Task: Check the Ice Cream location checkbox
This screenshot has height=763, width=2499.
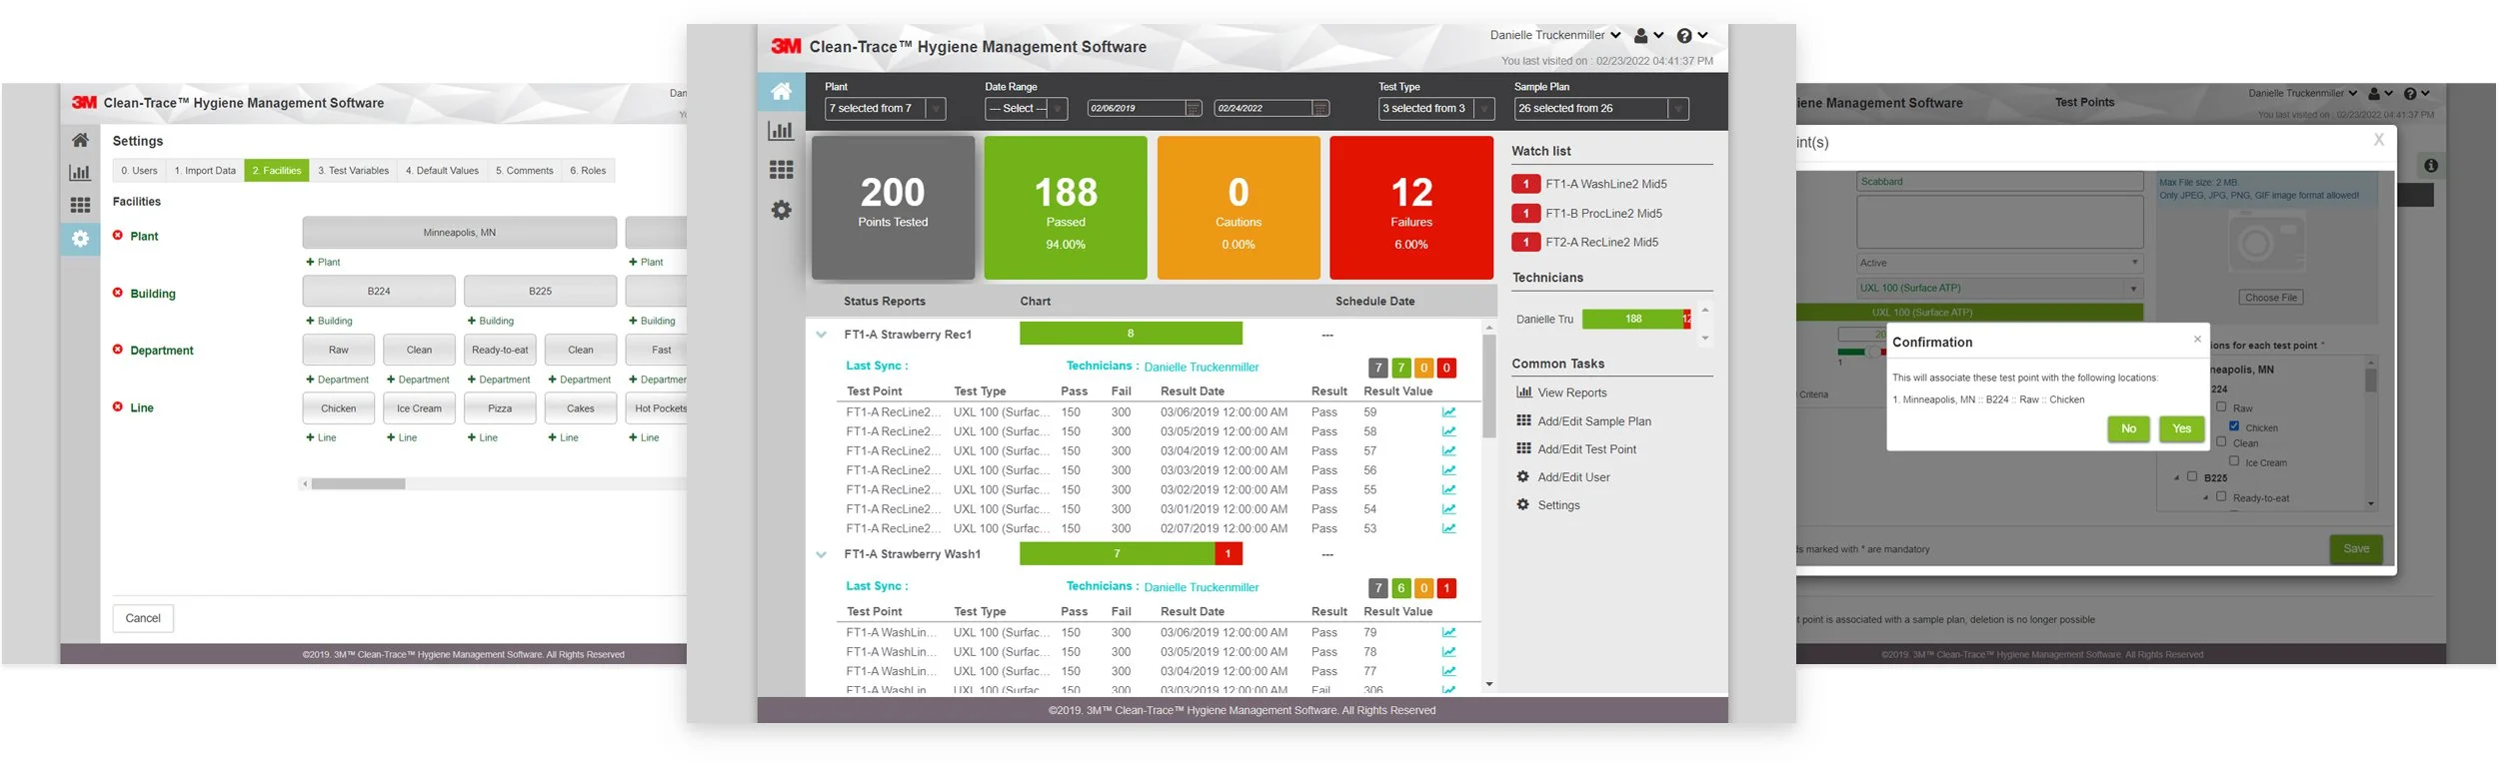Action: coord(2234,460)
